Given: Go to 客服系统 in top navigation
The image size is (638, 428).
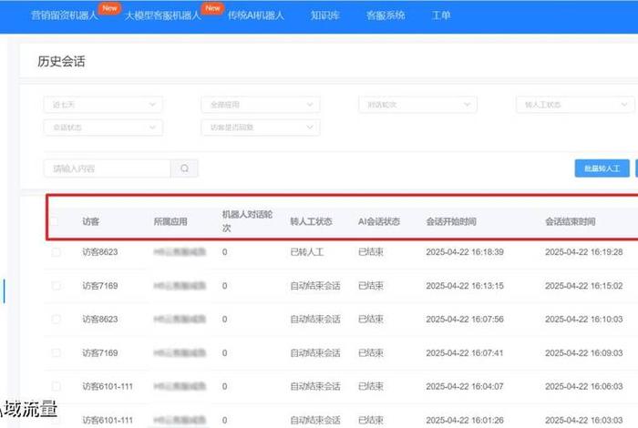Looking at the screenshot, I should click(386, 15).
